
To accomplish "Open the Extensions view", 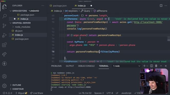I will 4,45.
